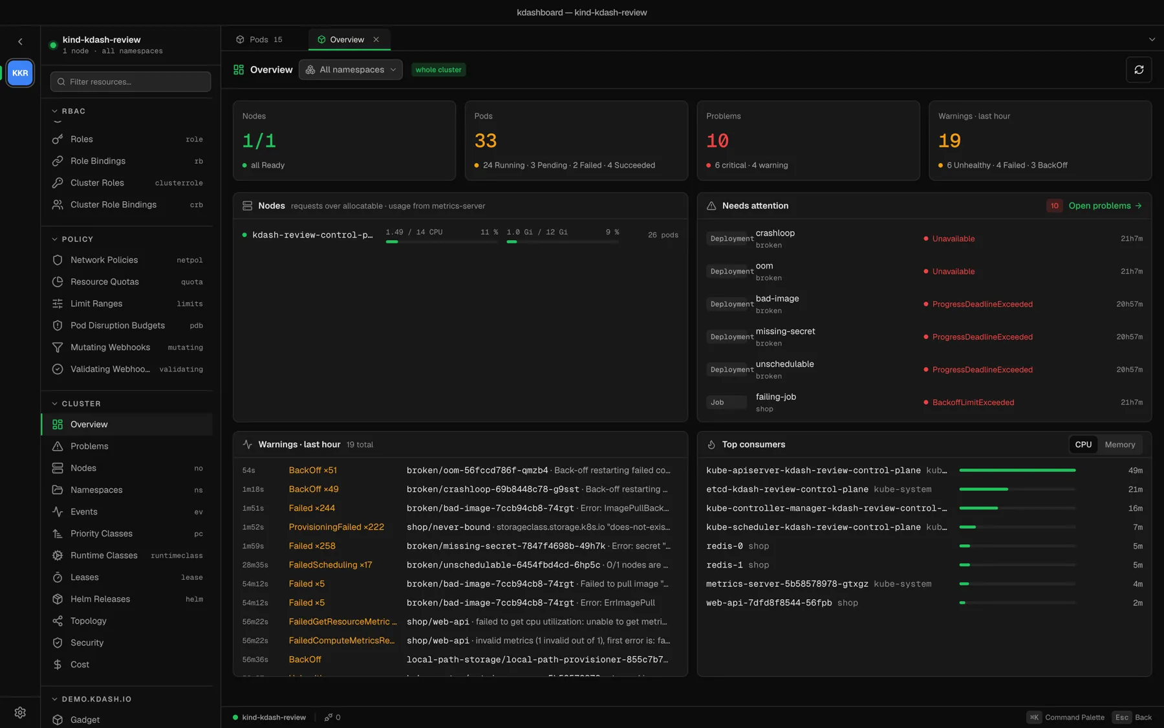Viewport: 1164px width, 728px height.
Task: Switch Top consumers to CPU
Action: pos(1083,445)
